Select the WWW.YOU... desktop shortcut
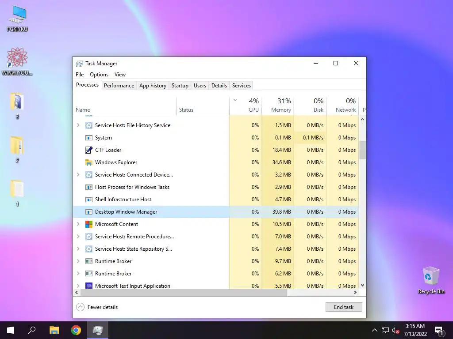The image size is (453, 339). [x=17, y=61]
